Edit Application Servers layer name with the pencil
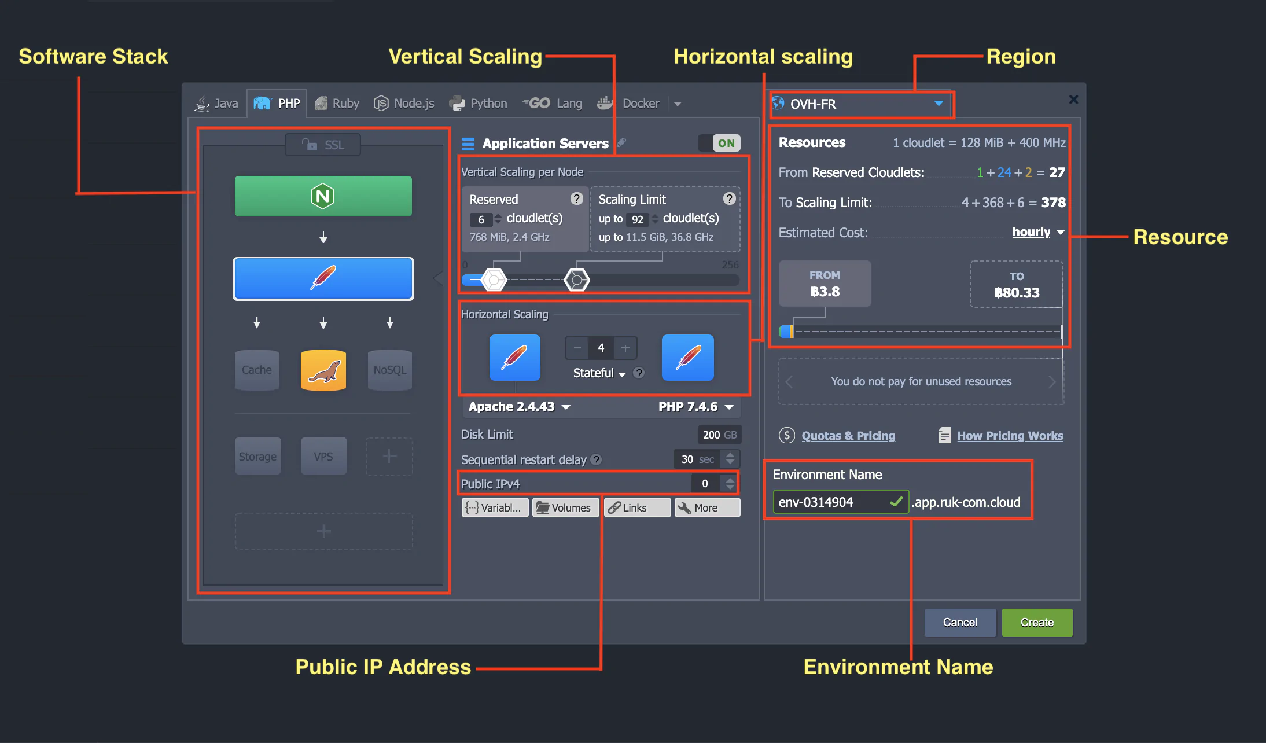1266x743 pixels. tap(621, 142)
